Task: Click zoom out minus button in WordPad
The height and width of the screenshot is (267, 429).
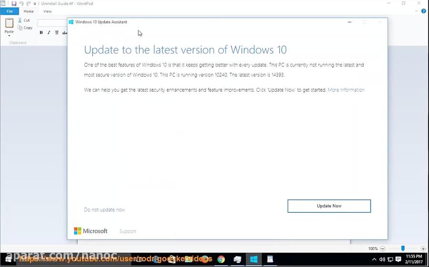Action: (x=382, y=248)
